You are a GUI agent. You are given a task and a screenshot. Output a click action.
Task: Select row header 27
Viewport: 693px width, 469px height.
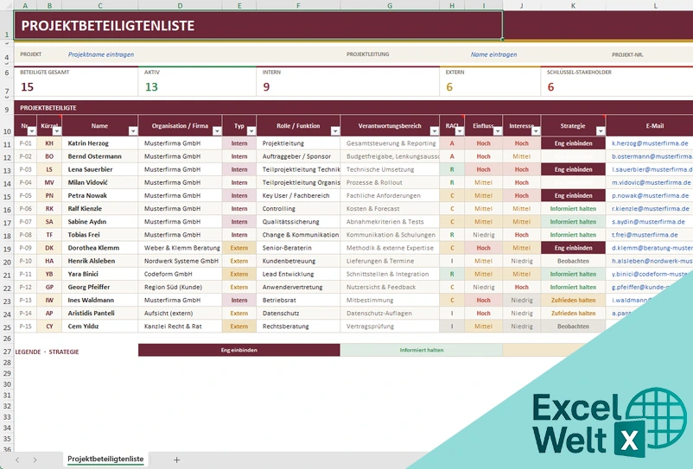[x=7, y=352]
